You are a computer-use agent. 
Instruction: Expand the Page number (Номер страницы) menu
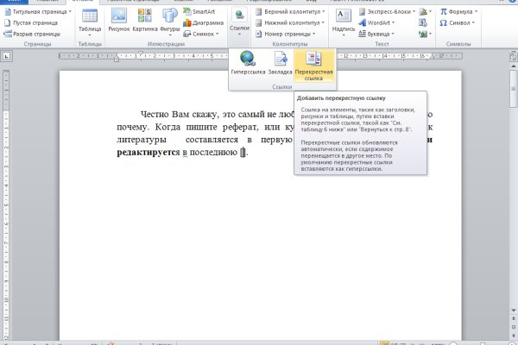coord(291,34)
